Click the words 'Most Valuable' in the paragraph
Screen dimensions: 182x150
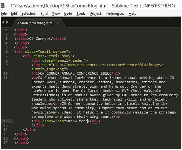147,91
